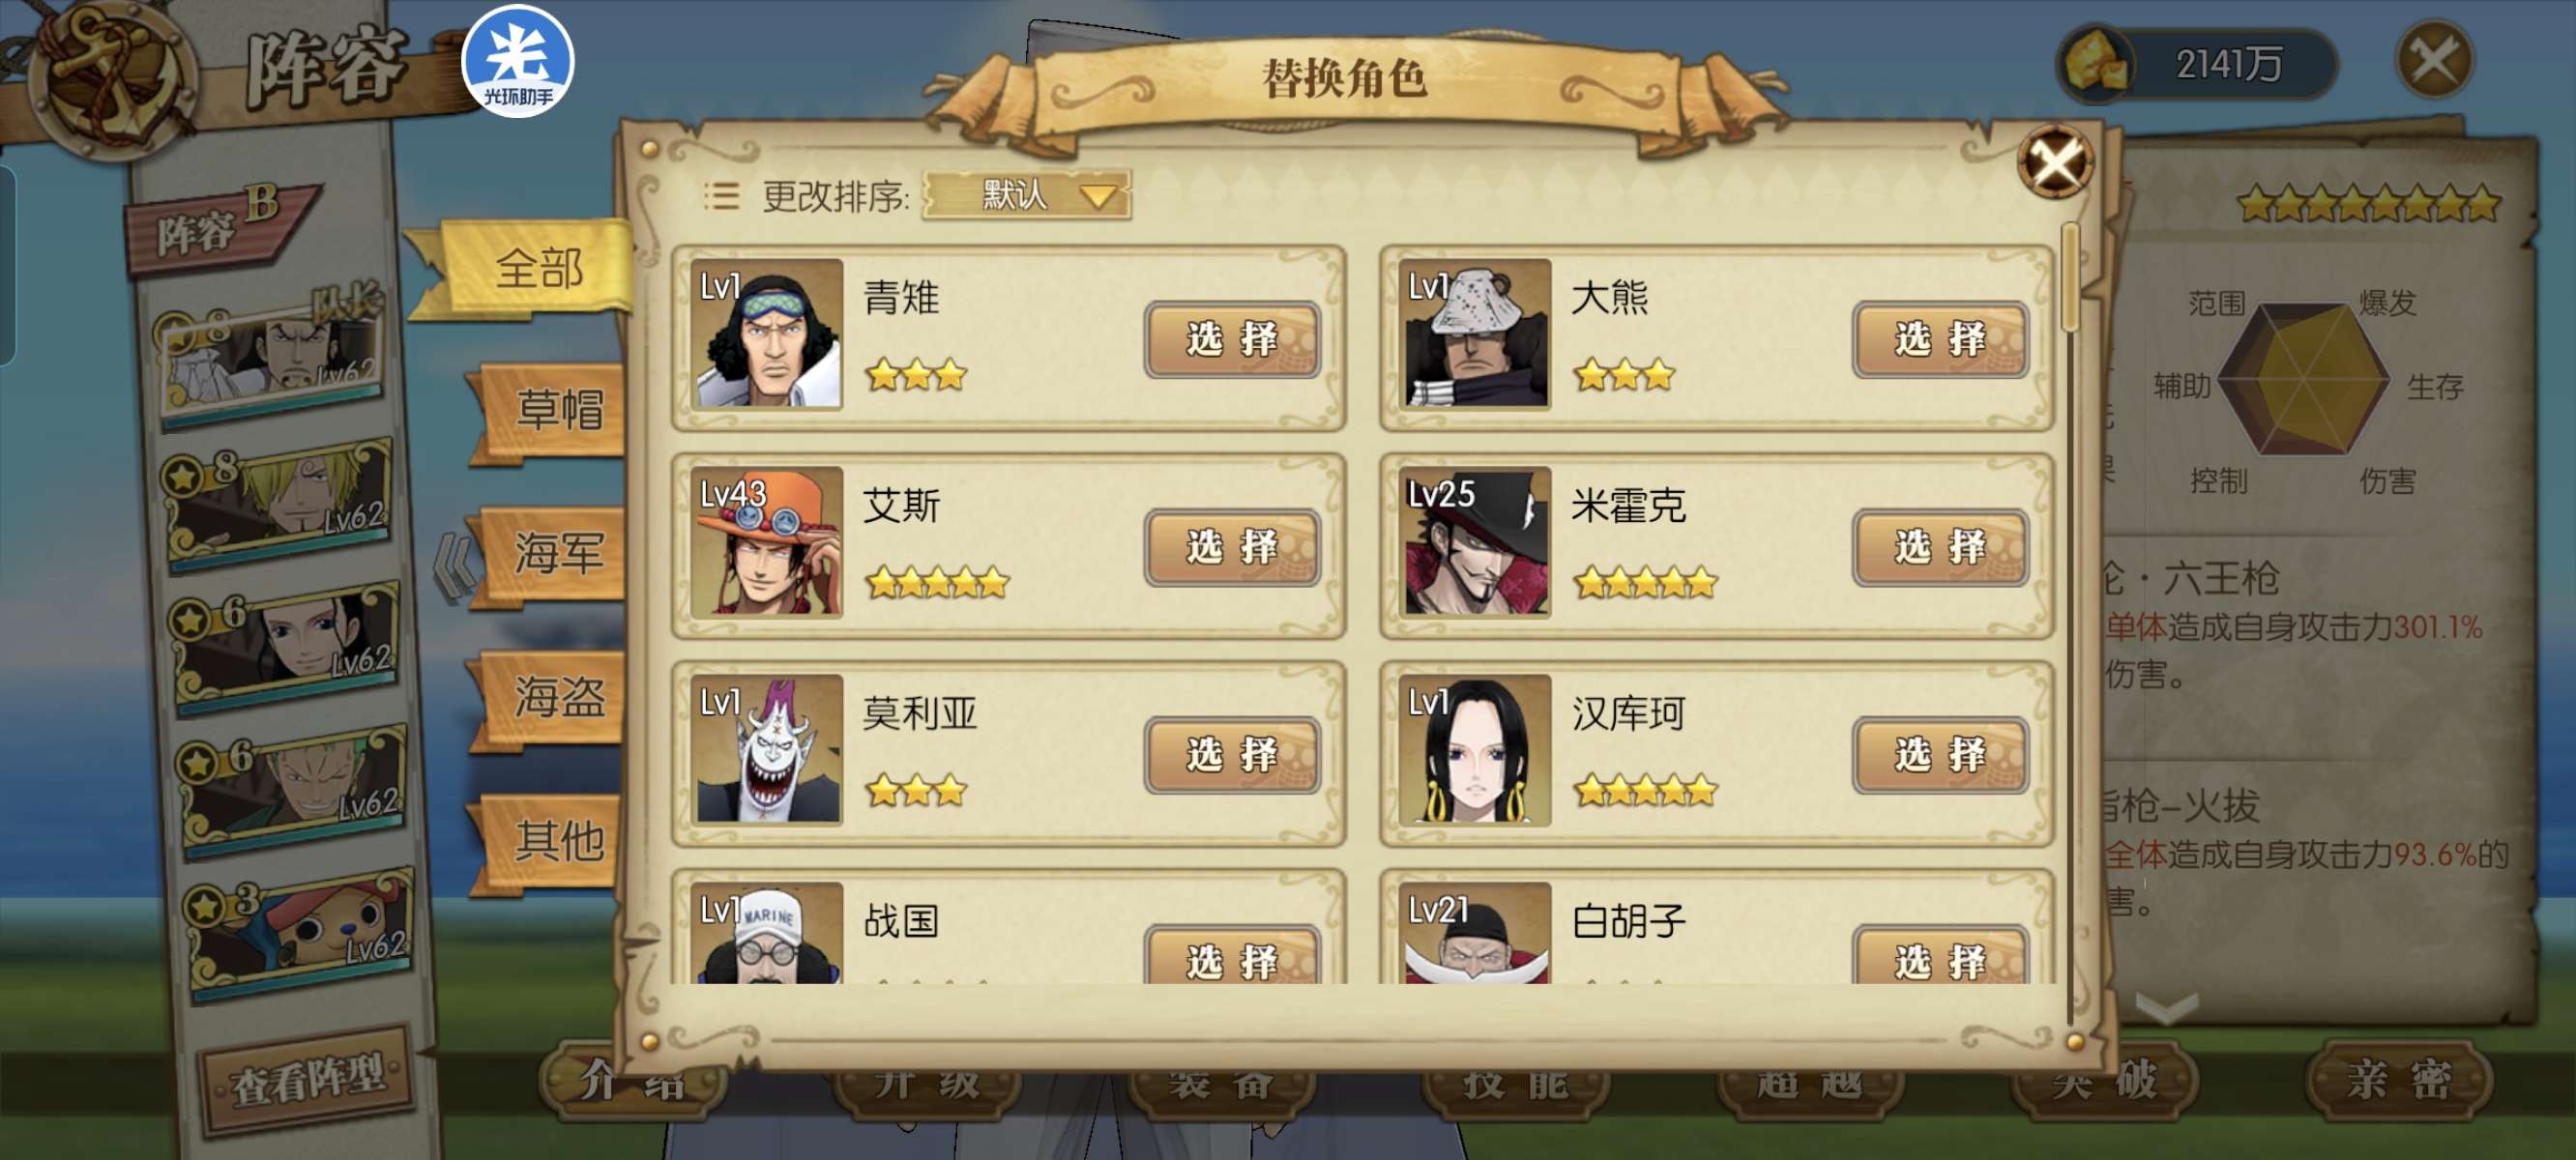Open the 默认 sort order dropdown
2576x1160 pixels.
coord(1027,195)
